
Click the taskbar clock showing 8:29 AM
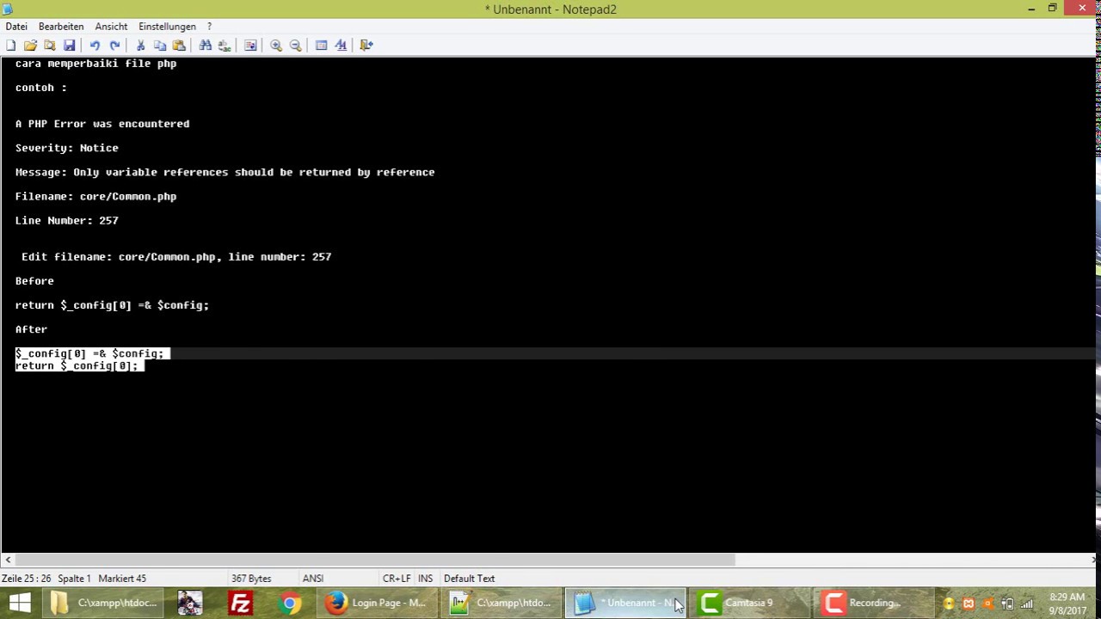pos(1067,604)
